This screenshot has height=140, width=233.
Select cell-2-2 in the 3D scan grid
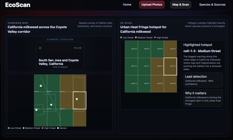tap(157, 49)
